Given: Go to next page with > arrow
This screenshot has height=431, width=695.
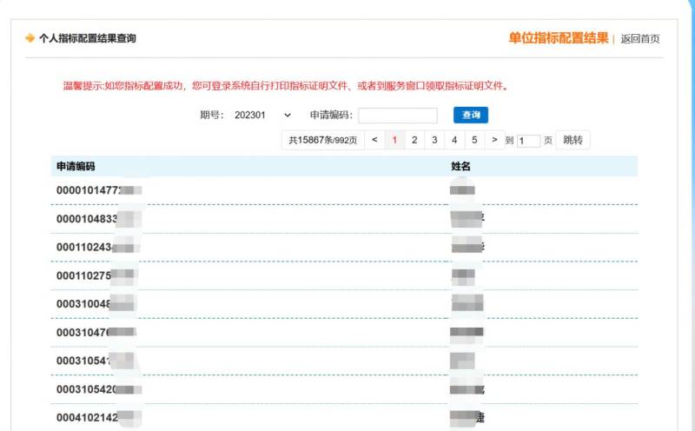Looking at the screenshot, I should 494,140.
